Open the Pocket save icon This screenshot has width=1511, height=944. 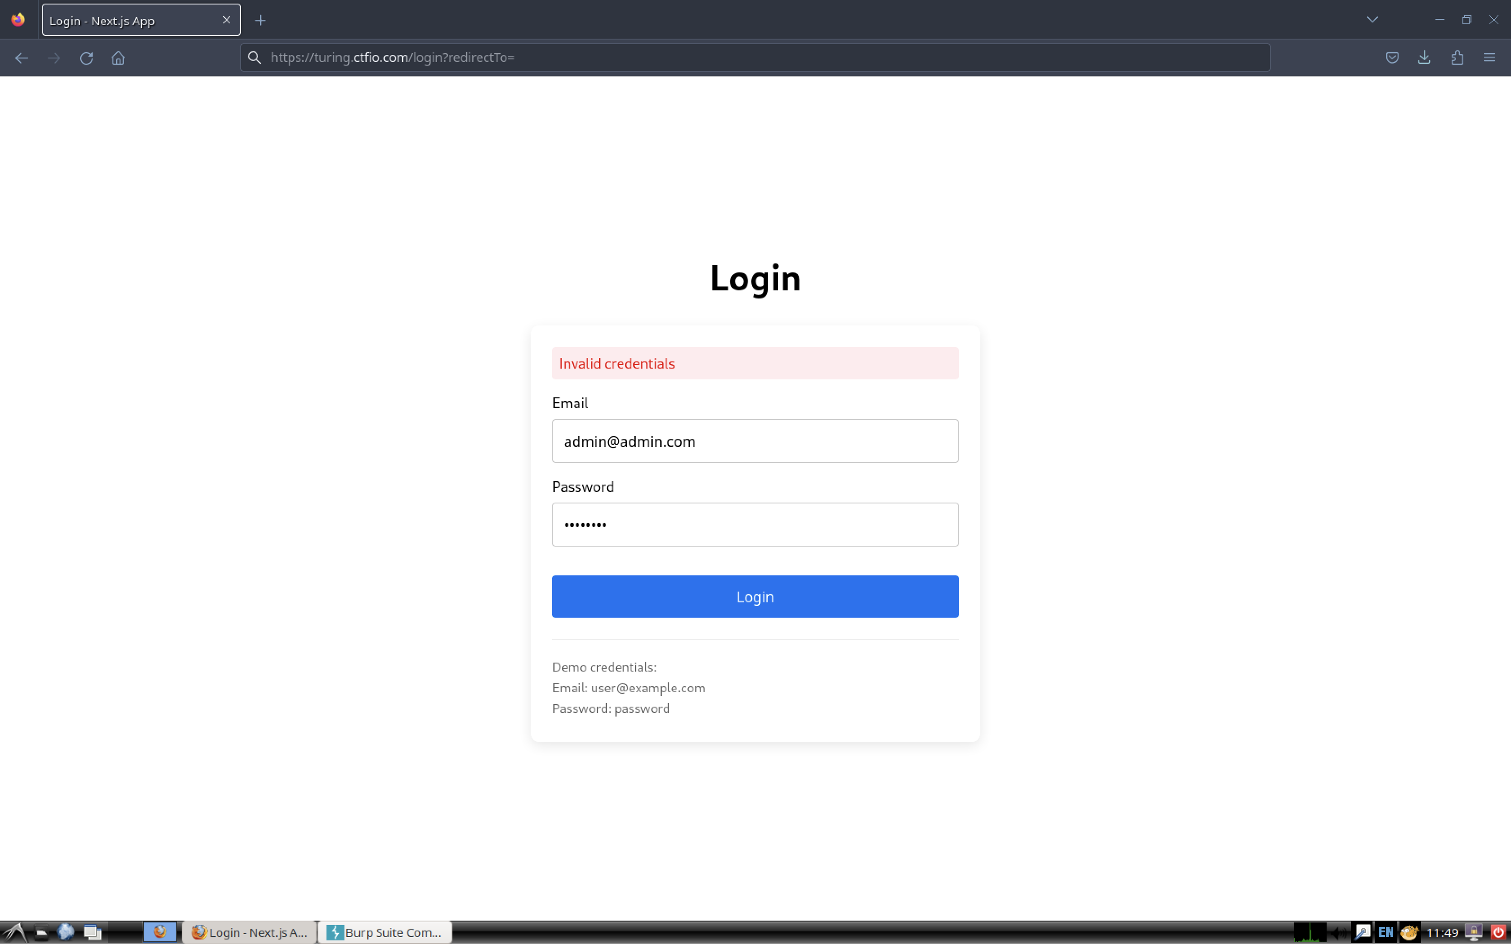click(1392, 58)
